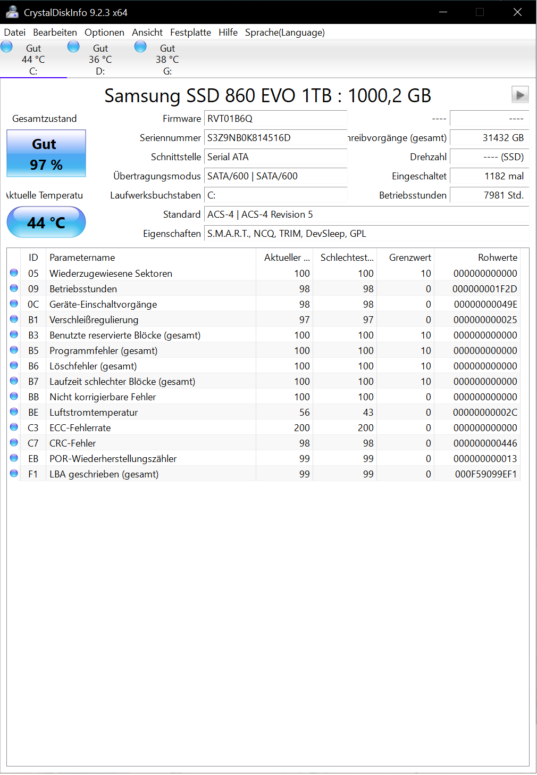This screenshot has width=537, height=775.
Task: Click the Parametername column header
Action: [x=151, y=257]
